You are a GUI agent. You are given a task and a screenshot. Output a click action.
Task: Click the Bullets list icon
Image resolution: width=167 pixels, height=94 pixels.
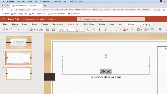point(138,30)
